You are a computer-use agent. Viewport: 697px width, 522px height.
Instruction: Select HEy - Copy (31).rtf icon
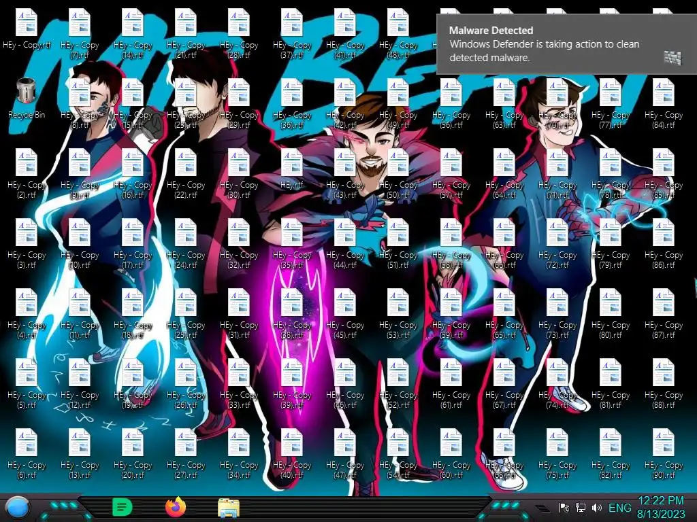[239, 302]
